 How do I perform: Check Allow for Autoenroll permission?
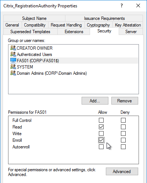tap(101, 147)
